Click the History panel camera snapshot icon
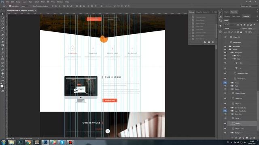 click(209, 42)
